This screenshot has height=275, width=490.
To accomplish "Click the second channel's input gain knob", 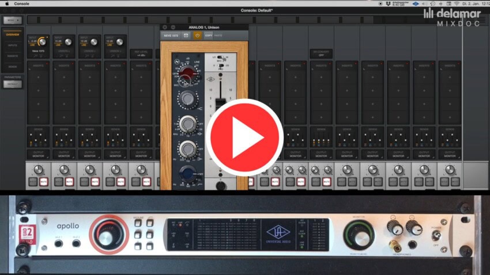I will click(x=68, y=42).
